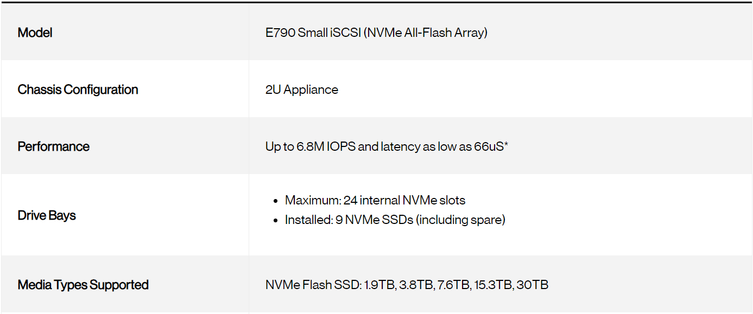
Task: Click the "66uS*" latency value
Action: pos(491,146)
